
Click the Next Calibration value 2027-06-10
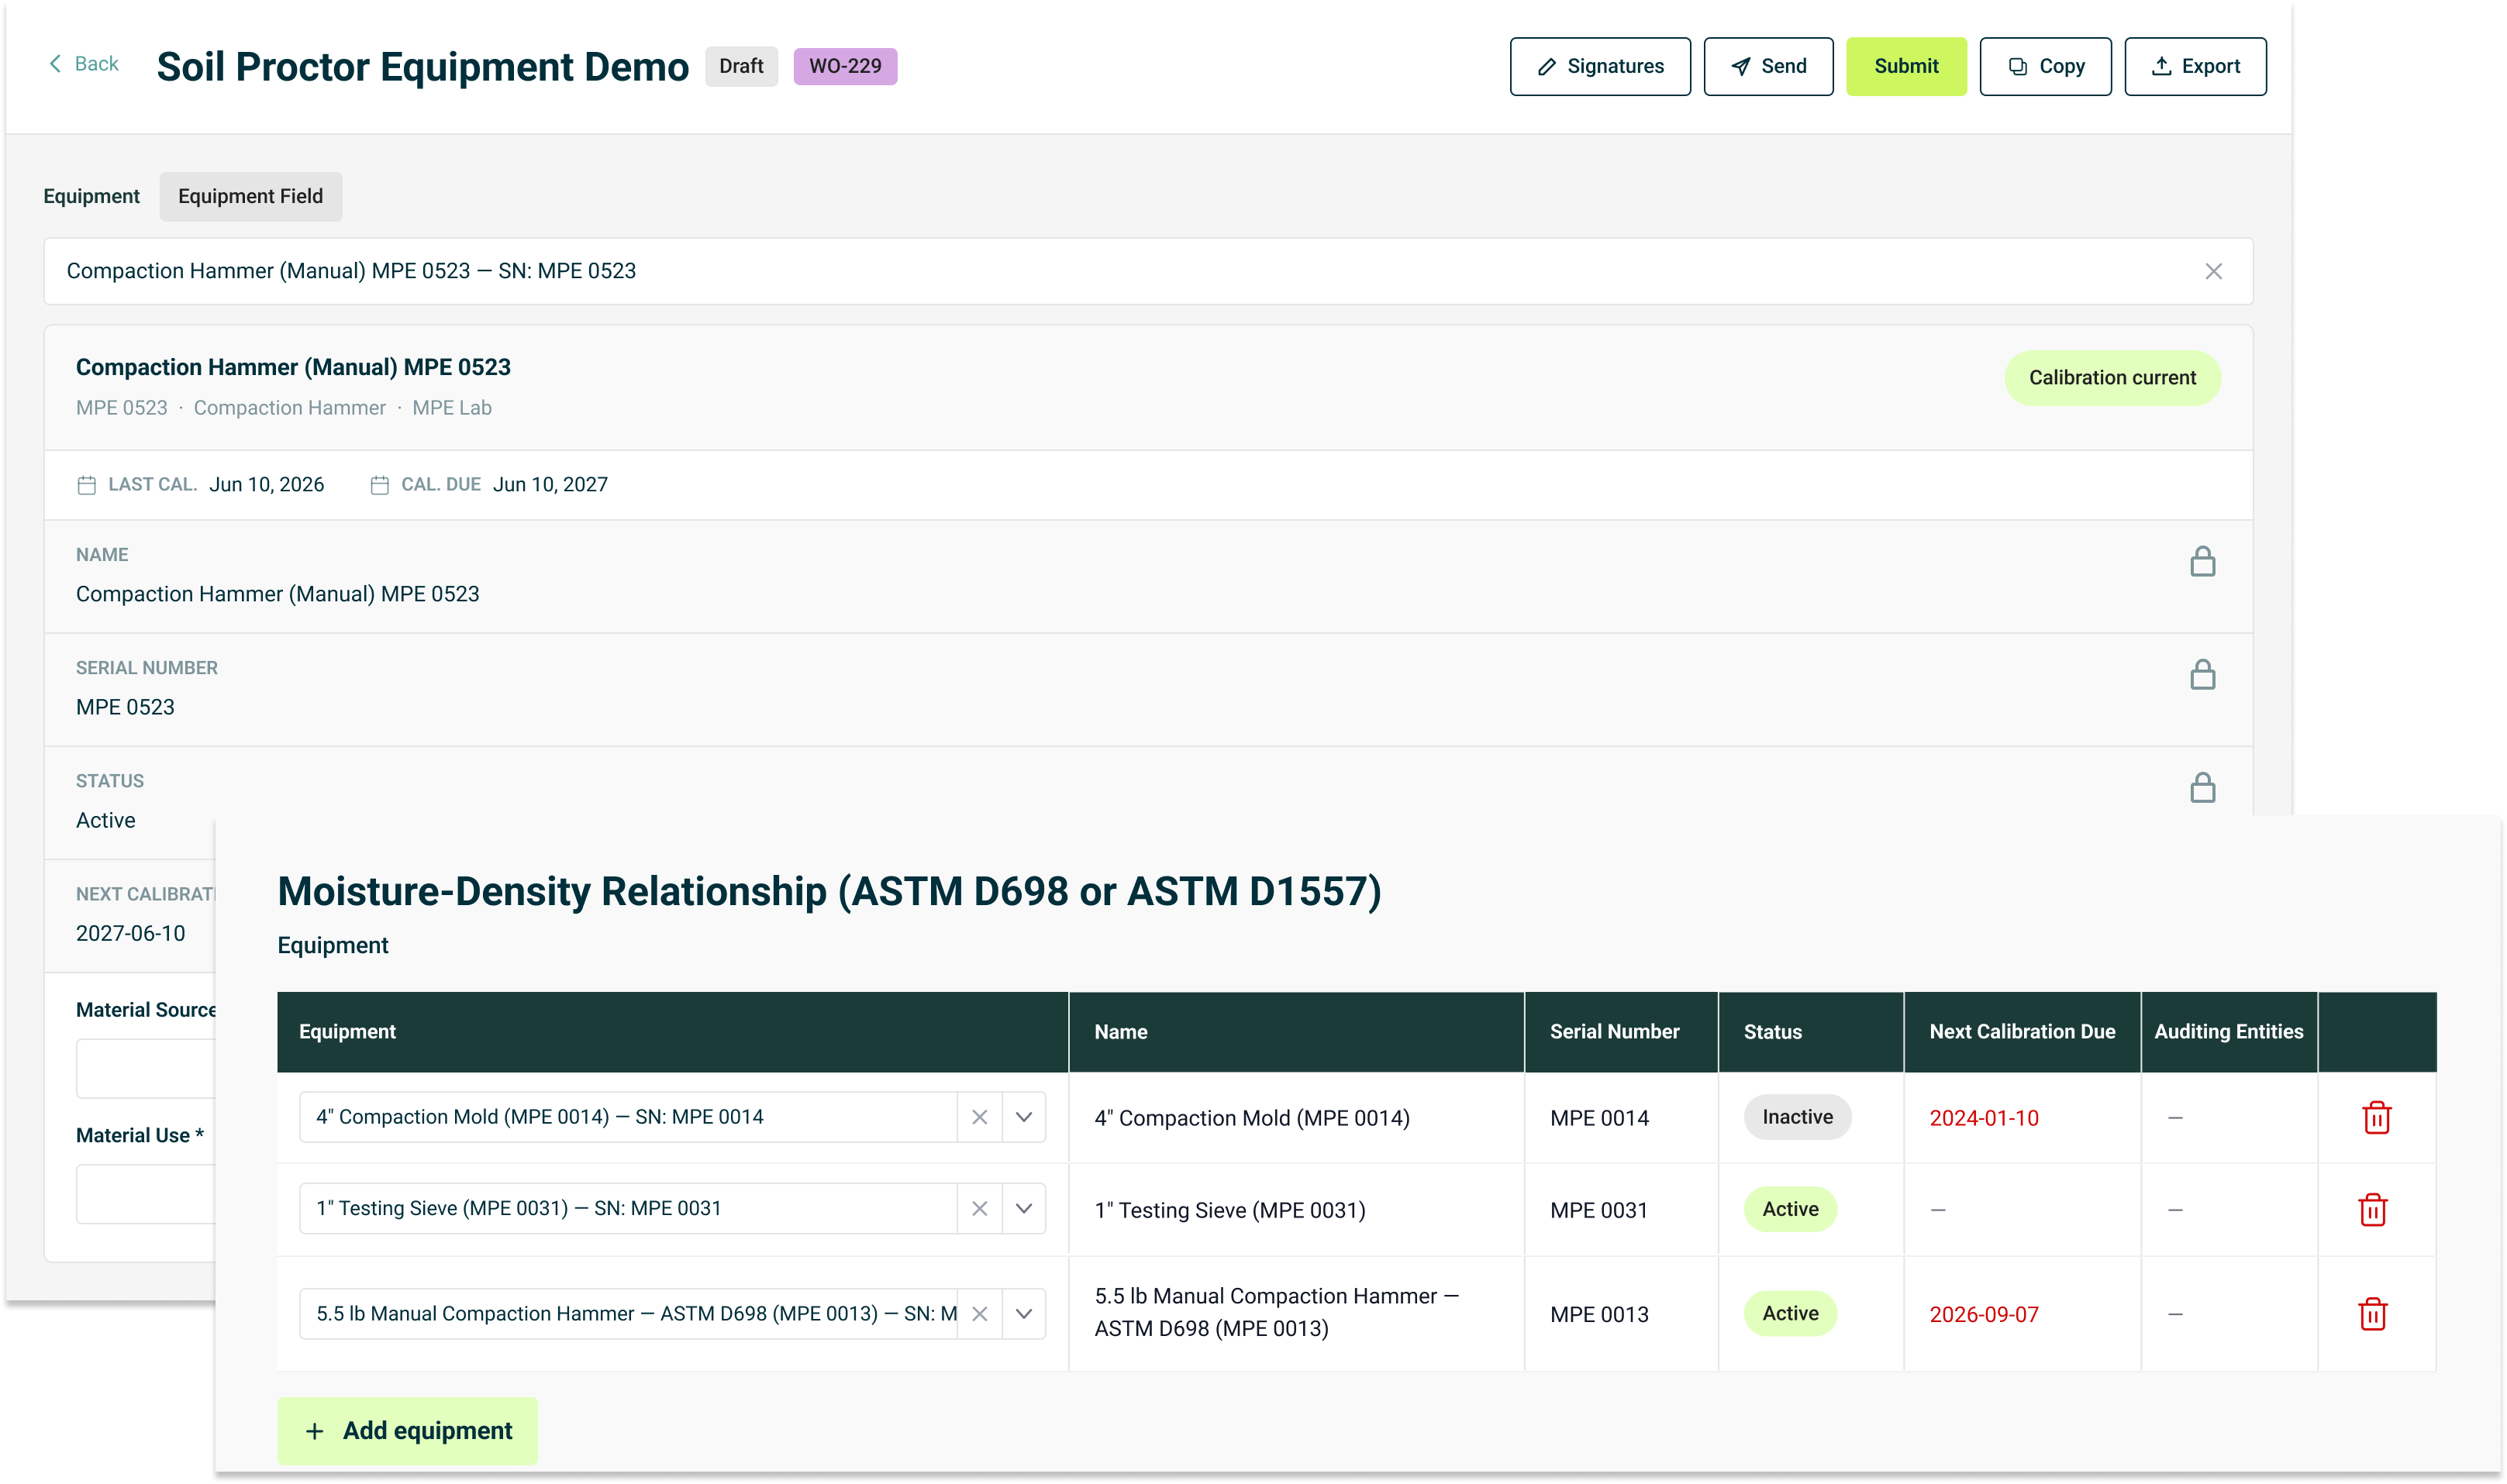[130, 933]
